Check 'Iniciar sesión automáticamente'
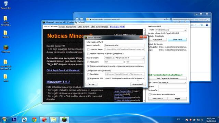 coord(150,94)
